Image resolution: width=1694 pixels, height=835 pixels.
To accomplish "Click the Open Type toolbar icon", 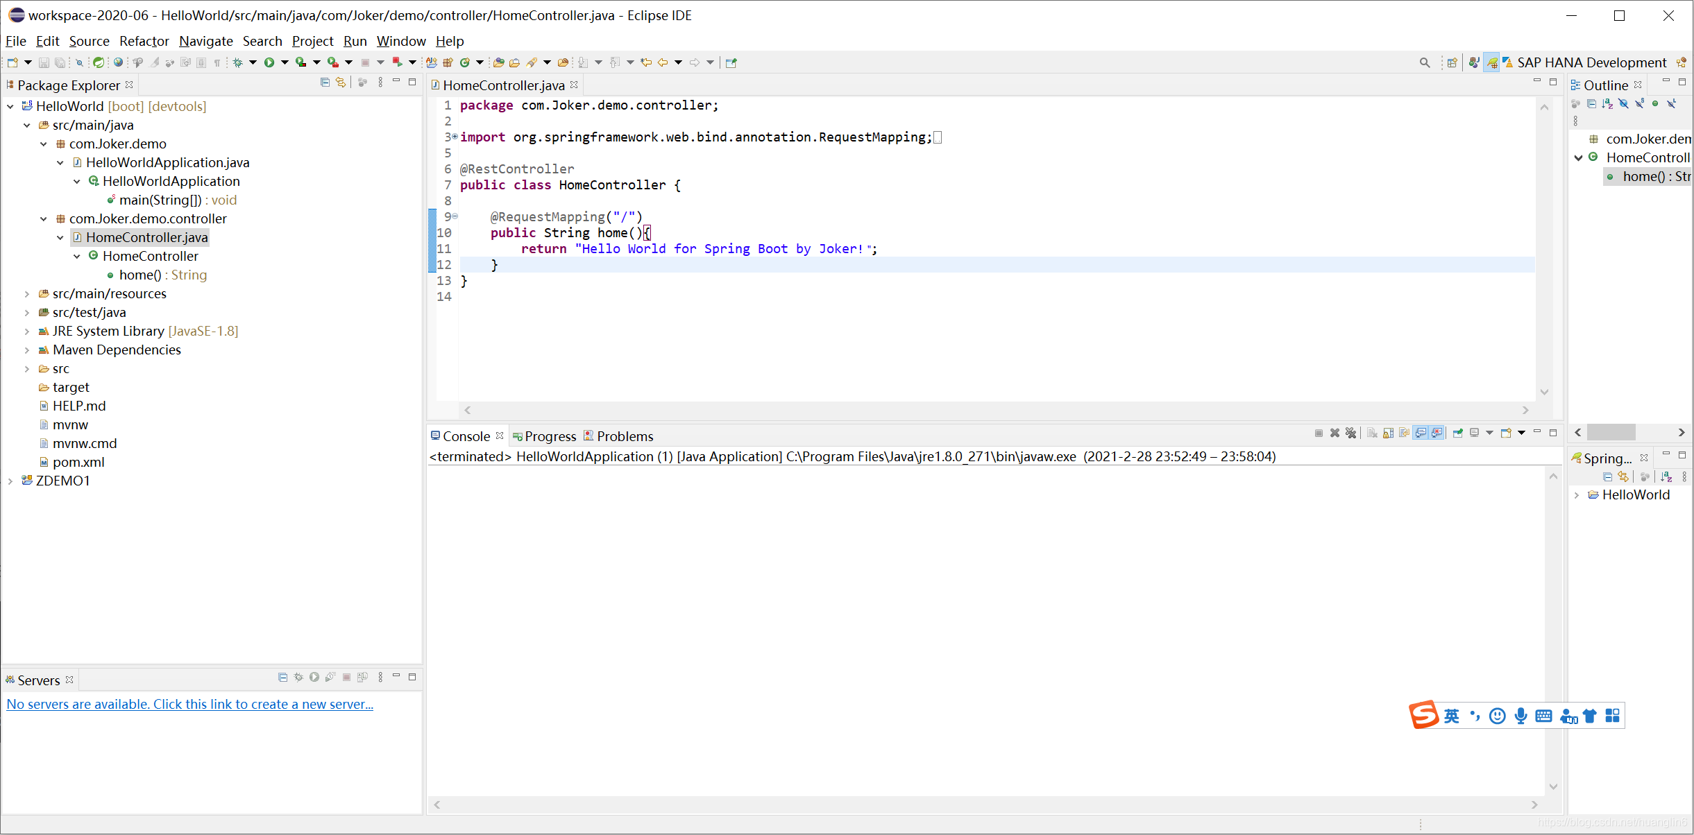I will [x=498, y=62].
